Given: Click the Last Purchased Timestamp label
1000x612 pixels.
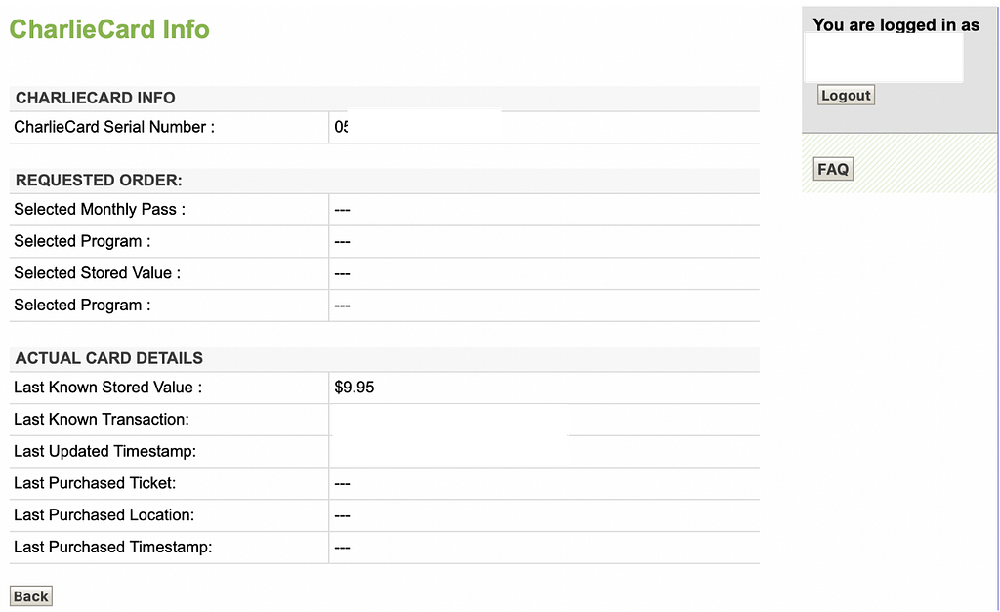Looking at the screenshot, I should click(x=113, y=547).
